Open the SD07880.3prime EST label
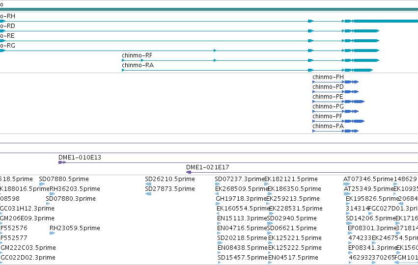The width and height of the screenshot is (418, 265). pos(71,199)
